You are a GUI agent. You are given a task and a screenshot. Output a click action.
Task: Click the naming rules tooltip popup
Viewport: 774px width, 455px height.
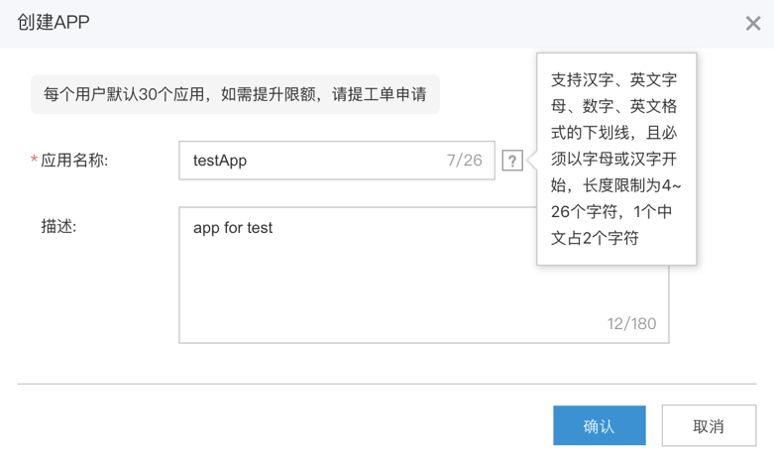tap(616, 159)
